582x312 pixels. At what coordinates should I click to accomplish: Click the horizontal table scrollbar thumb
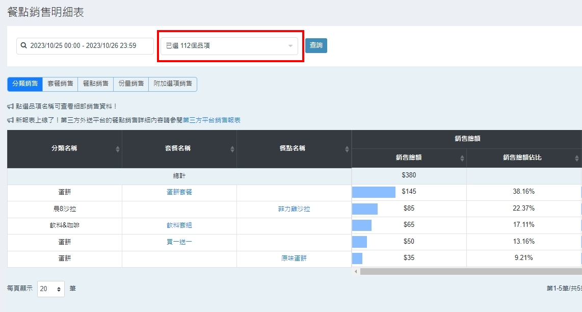pyautogui.click(x=469, y=272)
